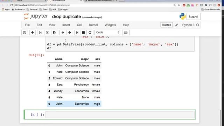
Task: Click the pencil edit icon beside Trusted
Action: tap(176, 25)
